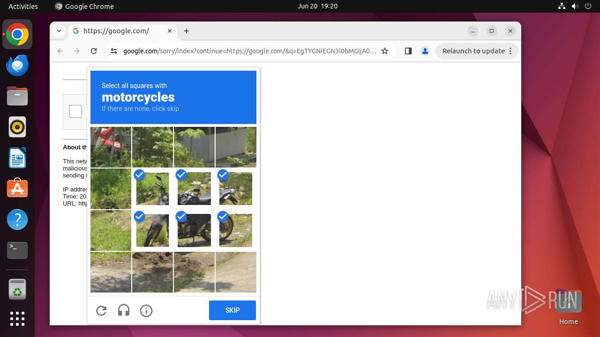
Task: Deselect the motorcycle engine tile
Action: (x=194, y=230)
